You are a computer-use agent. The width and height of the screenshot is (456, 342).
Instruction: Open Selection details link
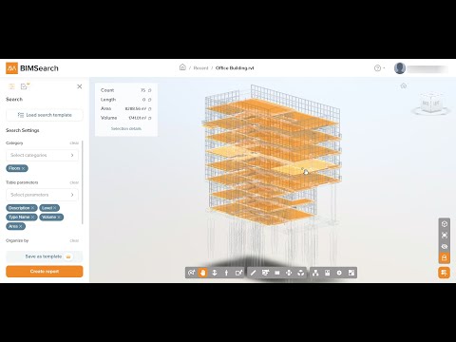pyautogui.click(x=126, y=128)
